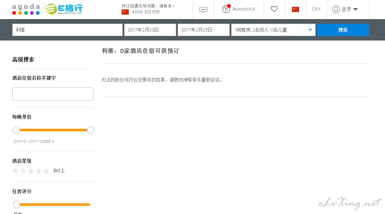Open the chat message icon
The image size is (385, 214).
203,10
